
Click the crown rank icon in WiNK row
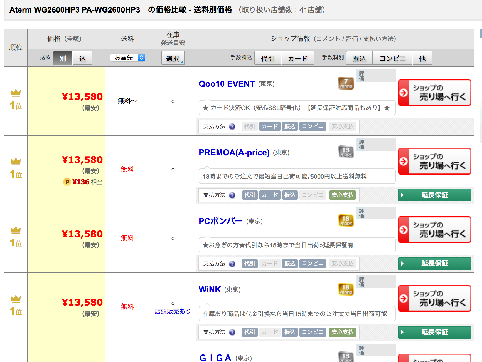[16, 299]
